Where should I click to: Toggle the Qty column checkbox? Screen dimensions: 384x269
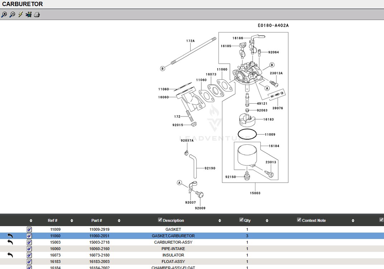click(x=241, y=220)
